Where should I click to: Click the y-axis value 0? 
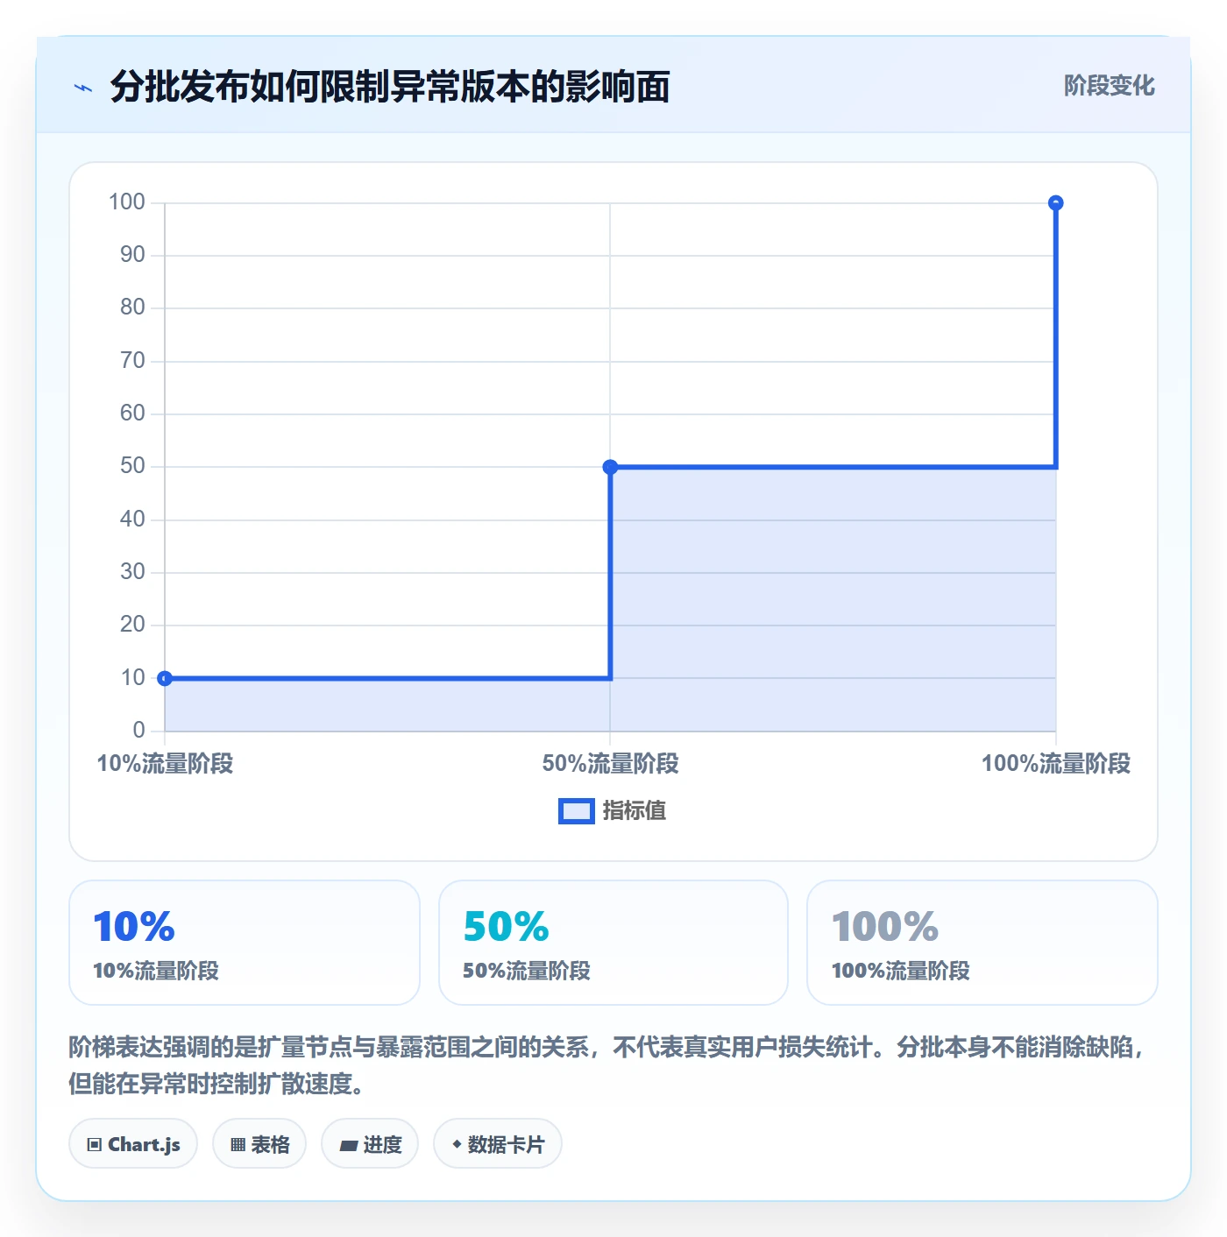tap(139, 730)
